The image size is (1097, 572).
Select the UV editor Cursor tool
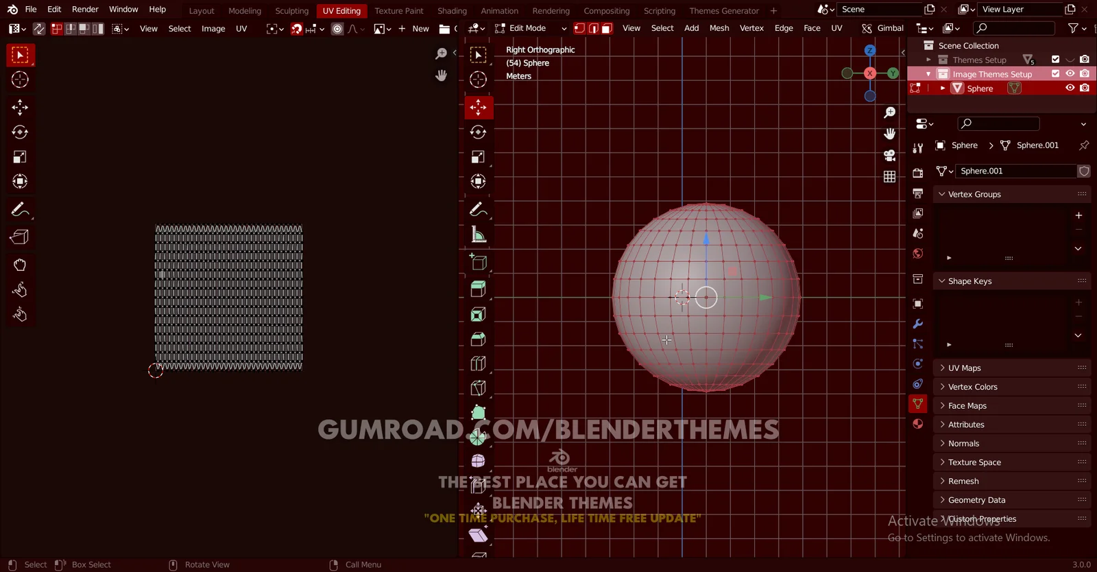coord(20,80)
